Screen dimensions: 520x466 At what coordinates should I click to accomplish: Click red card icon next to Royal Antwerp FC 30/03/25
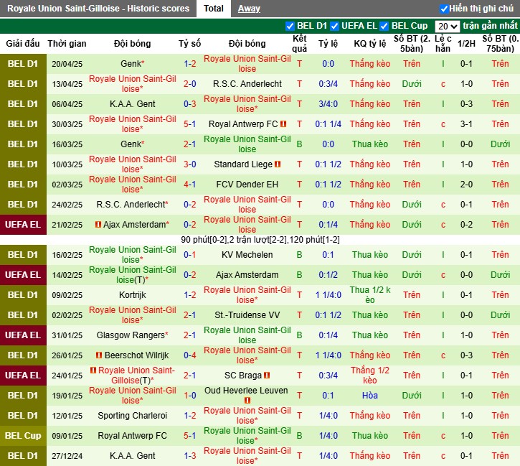283,124
